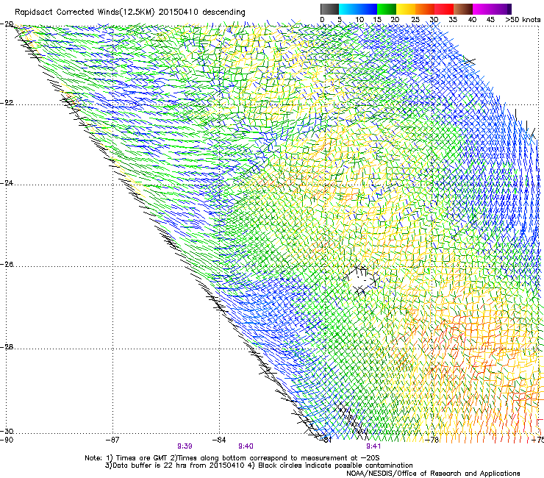Screen dimensions: 544x478
Task: Click the yellow 20-25 knots color swatch
Action: click(x=406, y=9)
